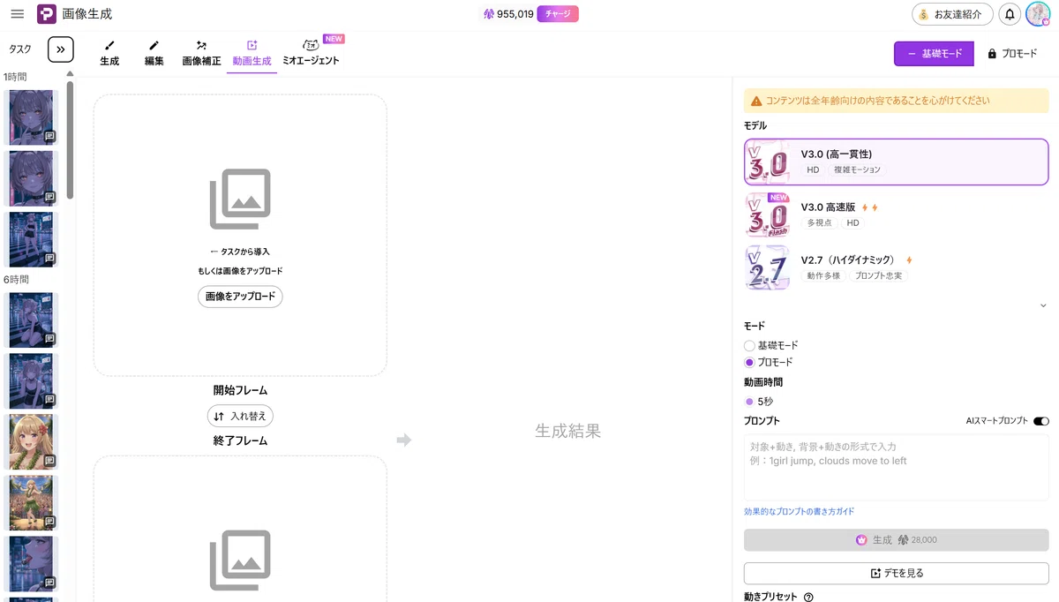Open the user profile avatar

pos(1037,14)
